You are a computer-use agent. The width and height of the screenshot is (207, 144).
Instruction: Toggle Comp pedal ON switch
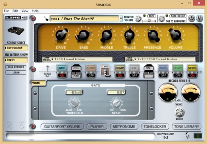click(120, 75)
